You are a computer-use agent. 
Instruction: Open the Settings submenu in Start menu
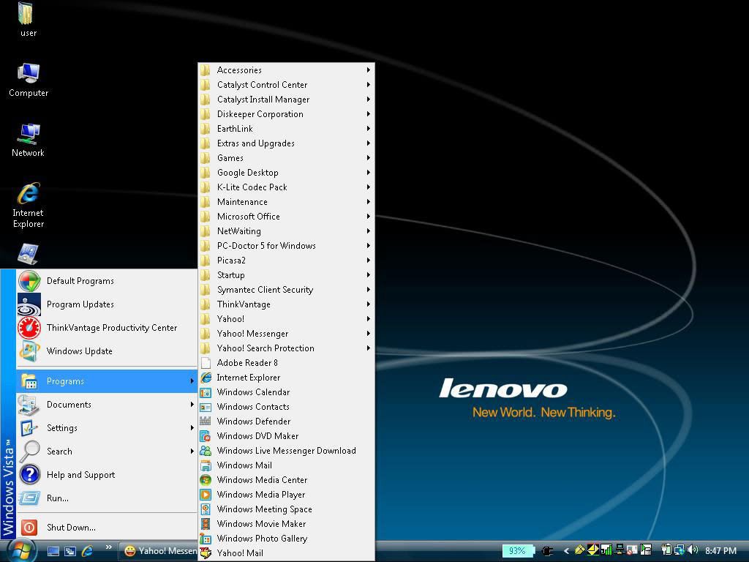62,428
